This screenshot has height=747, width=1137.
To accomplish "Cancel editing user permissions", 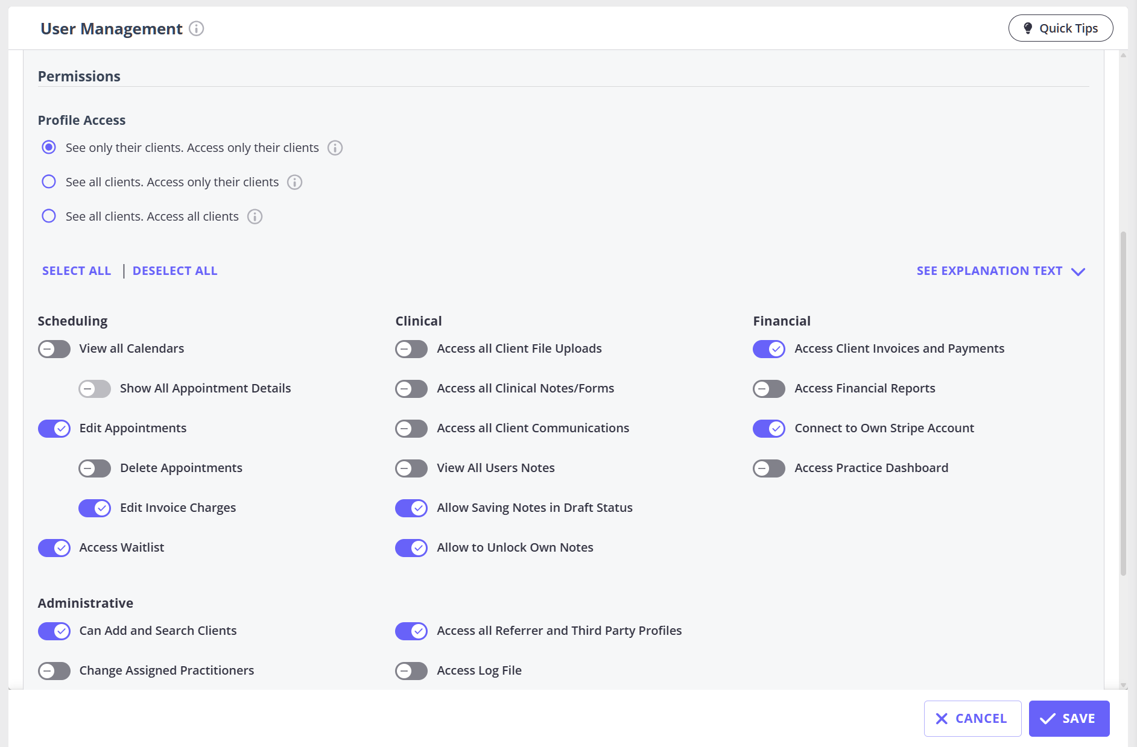I will [x=972, y=718].
